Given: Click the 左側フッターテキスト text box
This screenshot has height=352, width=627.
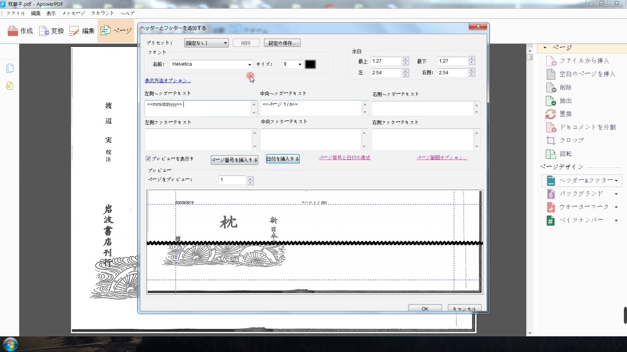Looking at the screenshot, I should (x=201, y=139).
